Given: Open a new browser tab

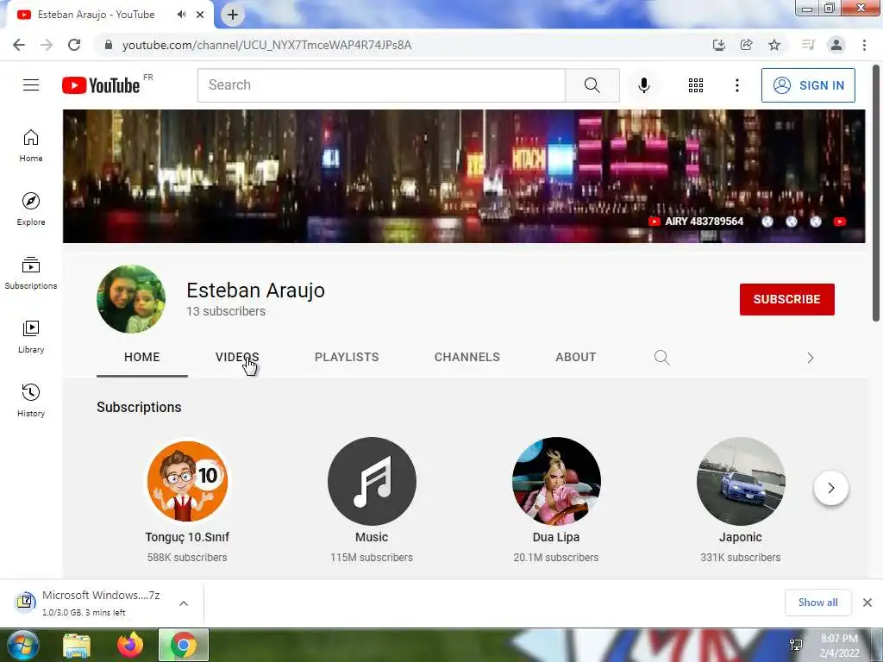Looking at the screenshot, I should [233, 15].
